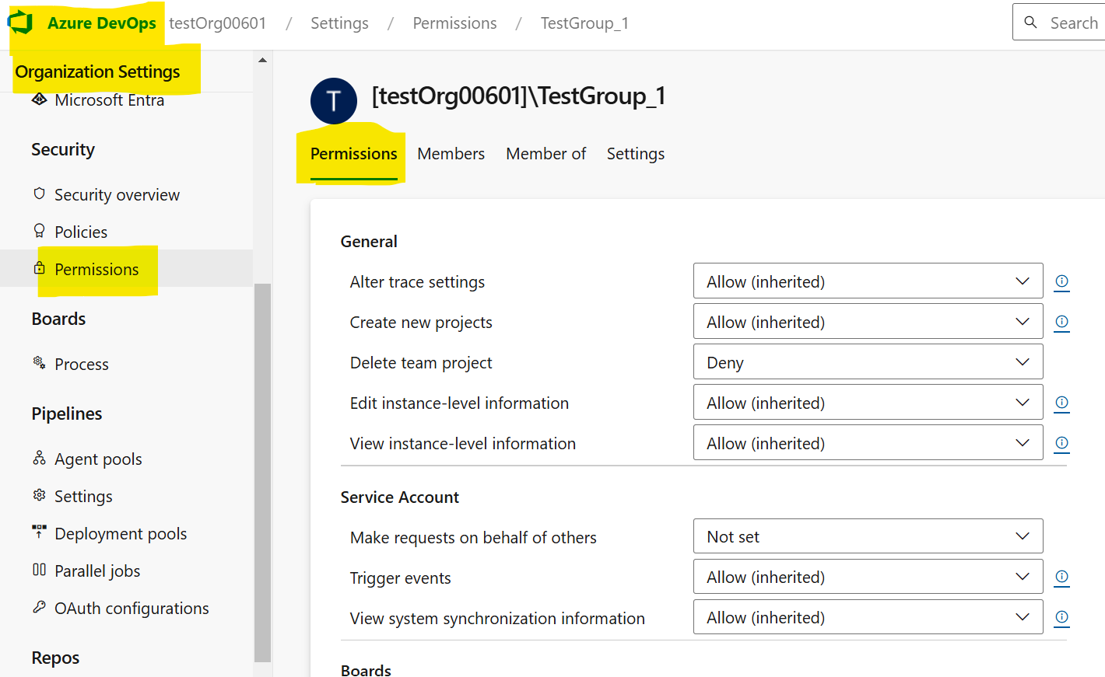Image resolution: width=1105 pixels, height=677 pixels.
Task: Open info icon for Alter trace settings
Action: pos(1061,281)
